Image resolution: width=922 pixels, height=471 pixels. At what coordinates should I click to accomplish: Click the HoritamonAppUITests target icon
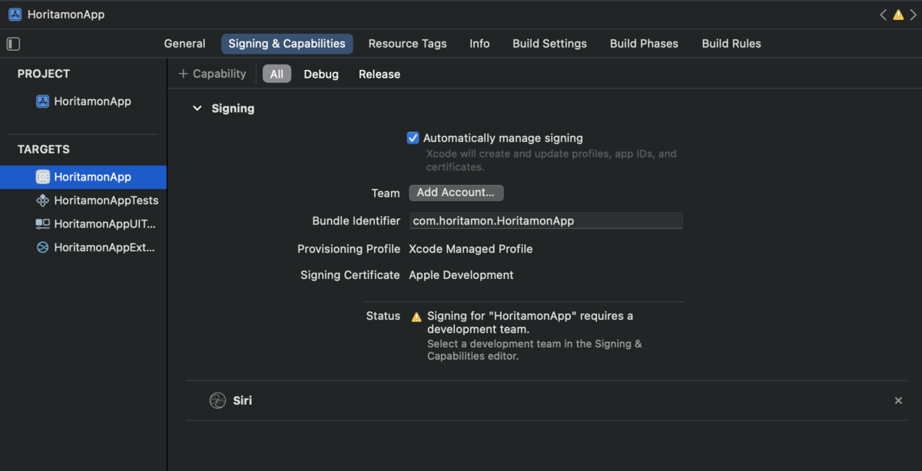[43, 224]
